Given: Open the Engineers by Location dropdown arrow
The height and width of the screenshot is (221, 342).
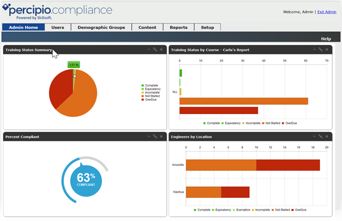Looking at the screenshot, I should (314, 136).
